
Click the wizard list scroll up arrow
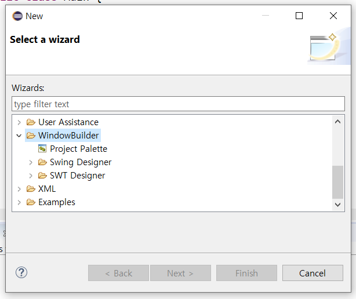337,122
